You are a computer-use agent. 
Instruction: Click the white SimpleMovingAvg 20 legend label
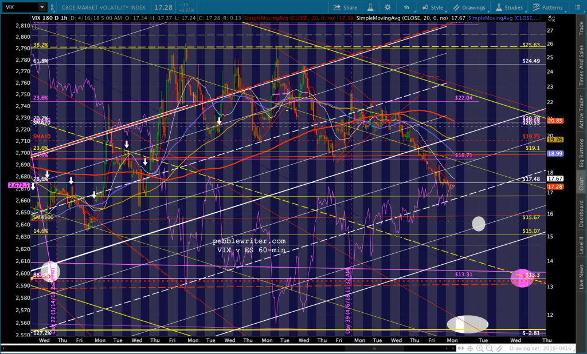pyautogui.click(x=402, y=18)
